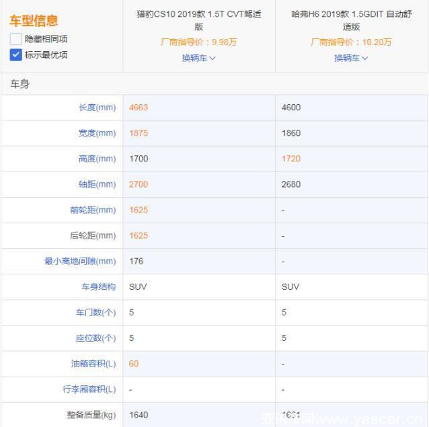Click the 车型信息 heading

click(34, 21)
